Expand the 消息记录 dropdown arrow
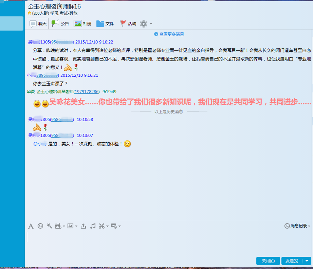Viewport: 313px width, 269px height. click(x=309, y=226)
